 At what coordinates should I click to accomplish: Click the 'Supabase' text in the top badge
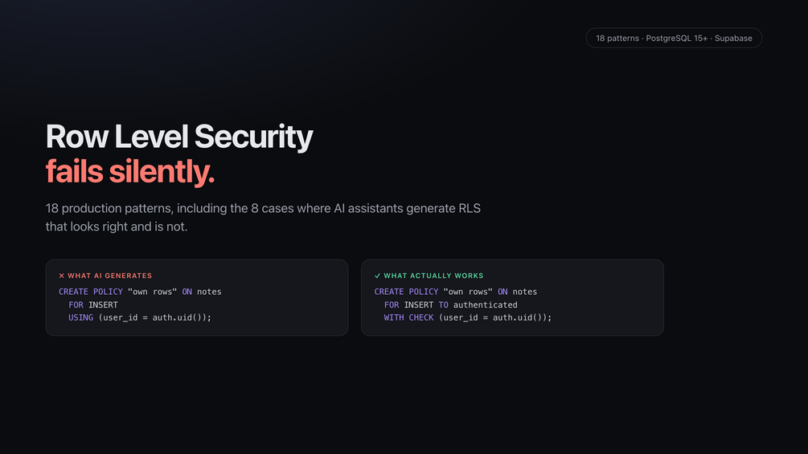pos(733,38)
